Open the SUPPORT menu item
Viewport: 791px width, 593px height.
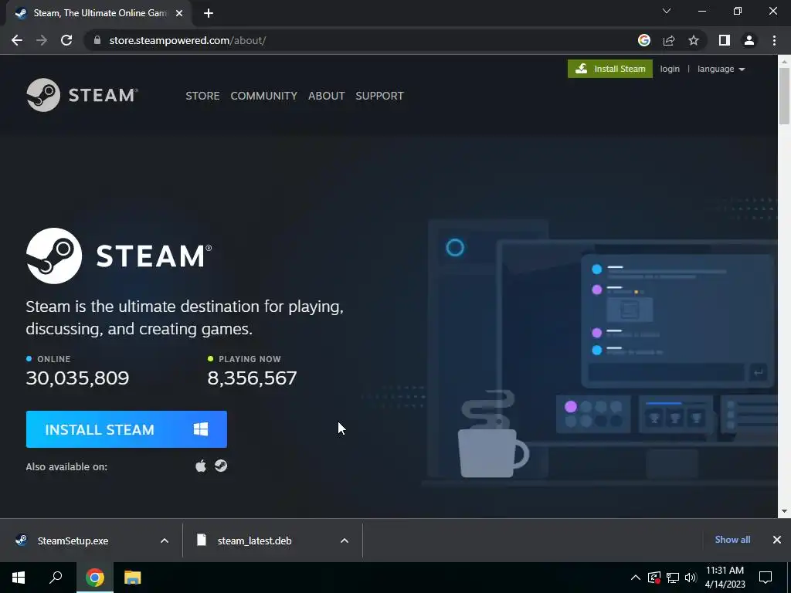(379, 96)
